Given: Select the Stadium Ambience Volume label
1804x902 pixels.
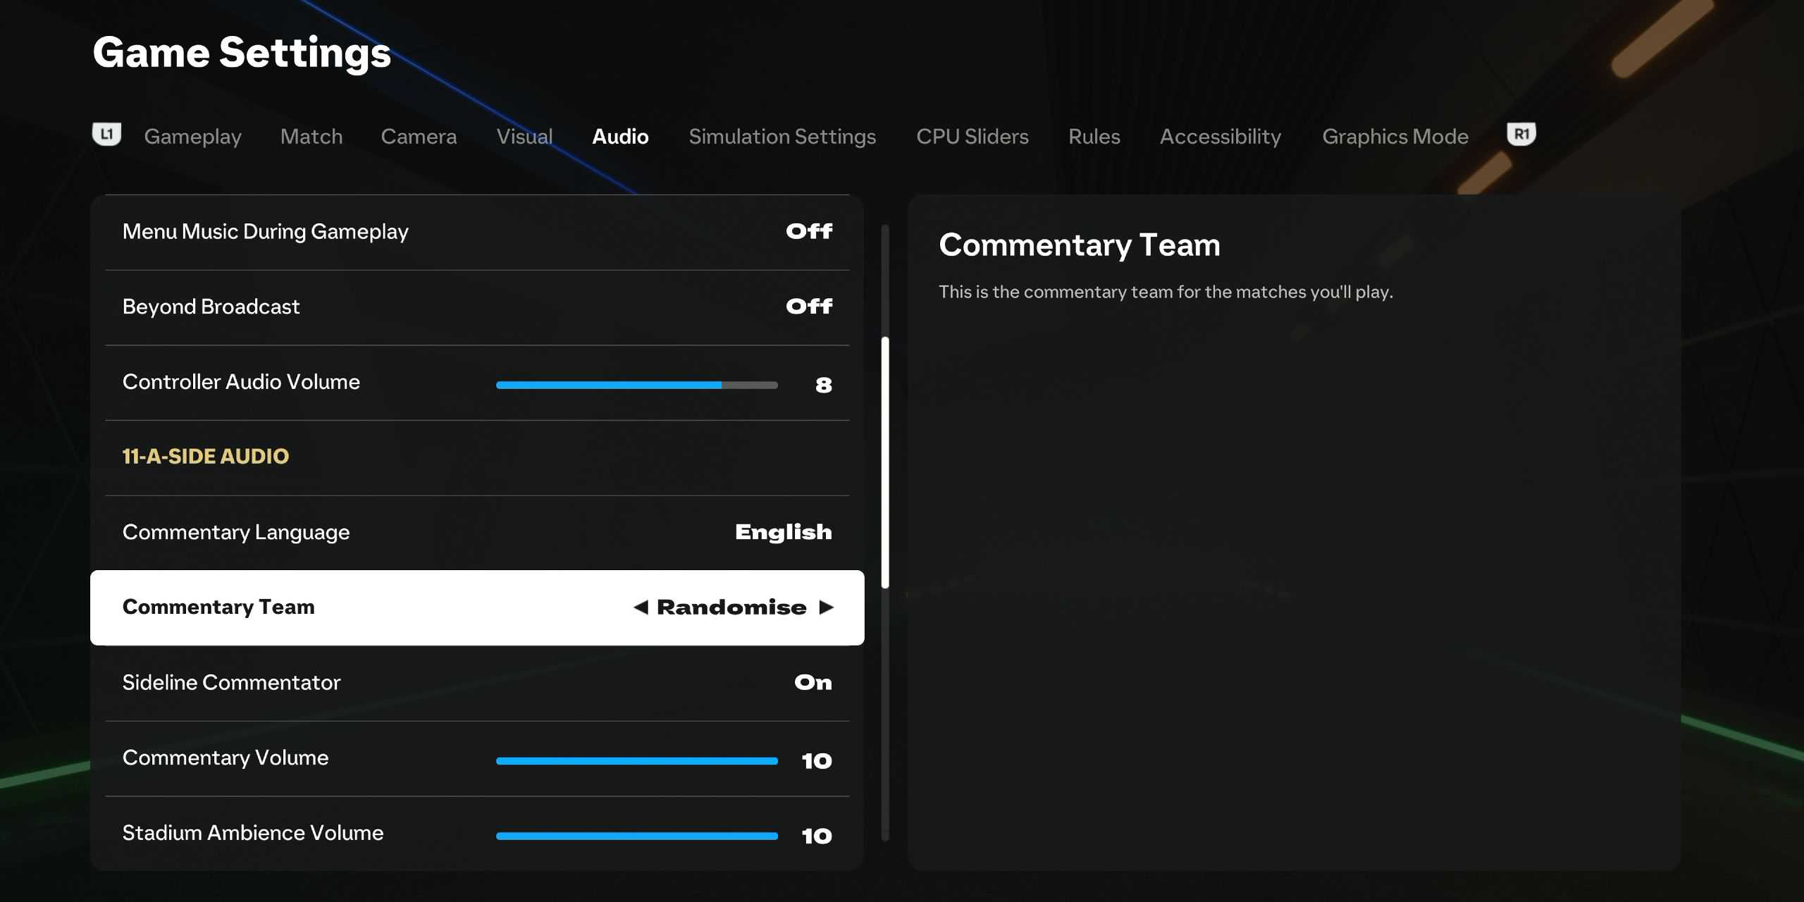Looking at the screenshot, I should (x=253, y=833).
